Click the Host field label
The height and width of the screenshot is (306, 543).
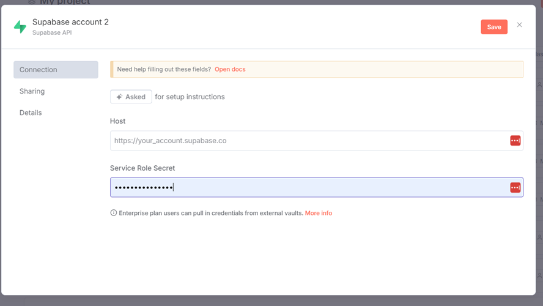click(x=117, y=121)
